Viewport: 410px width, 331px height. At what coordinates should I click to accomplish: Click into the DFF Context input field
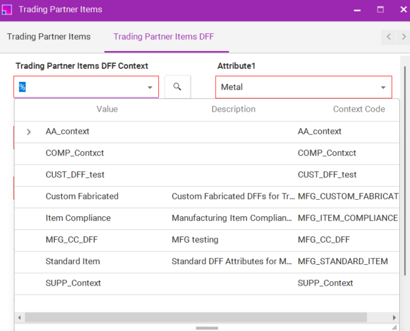[79, 88]
